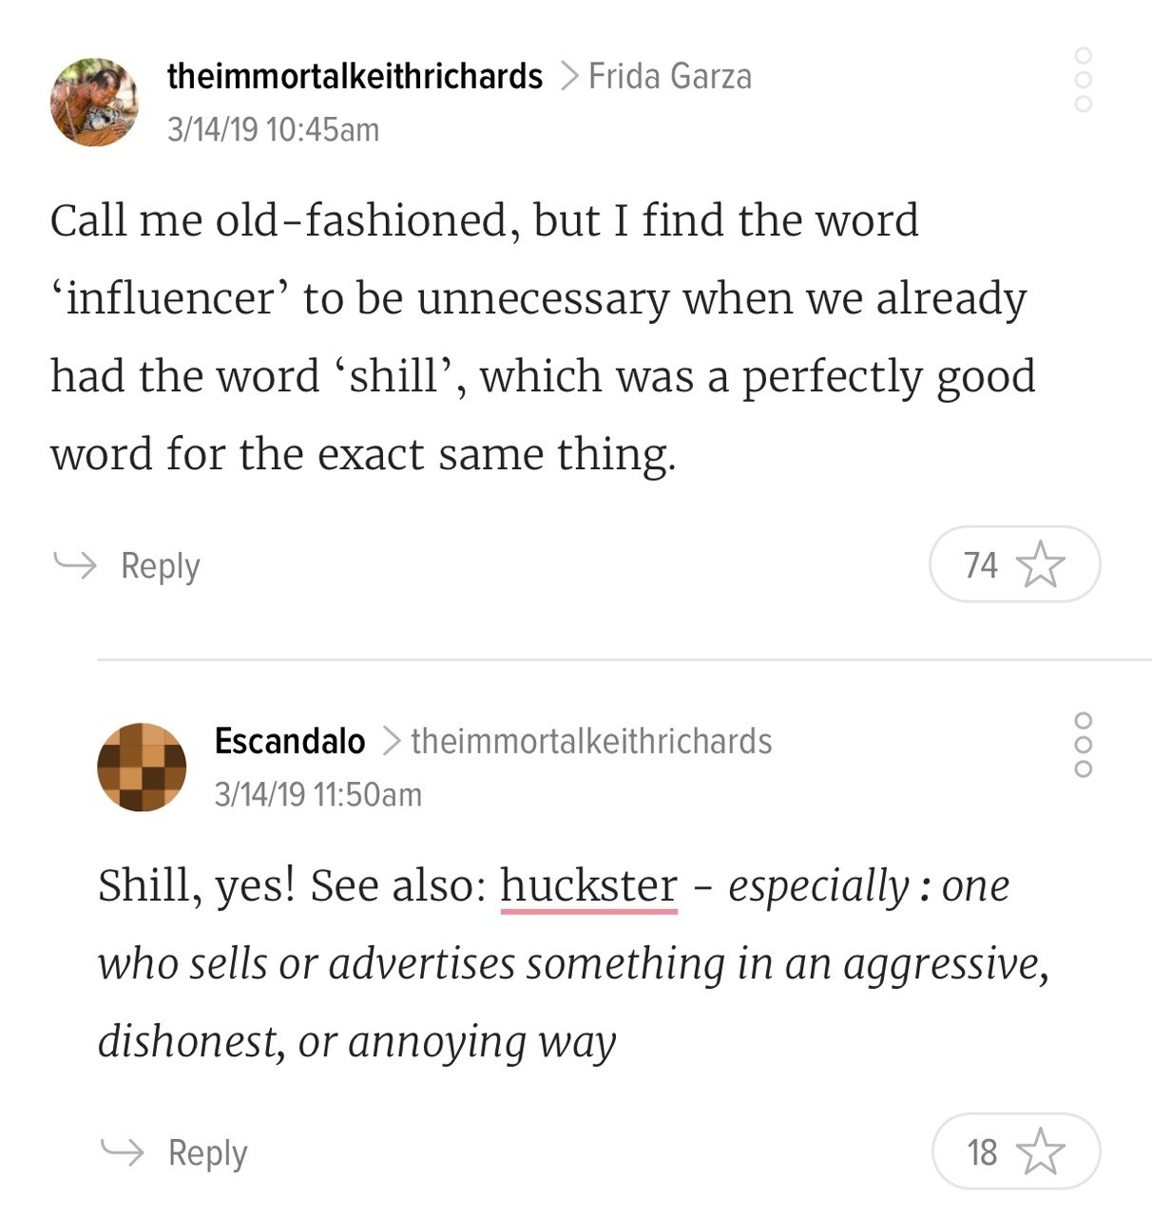Click the curved reply arrow under first comment
The width and height of the screenshot is (1152, 1216).
(x=74, y=564)
